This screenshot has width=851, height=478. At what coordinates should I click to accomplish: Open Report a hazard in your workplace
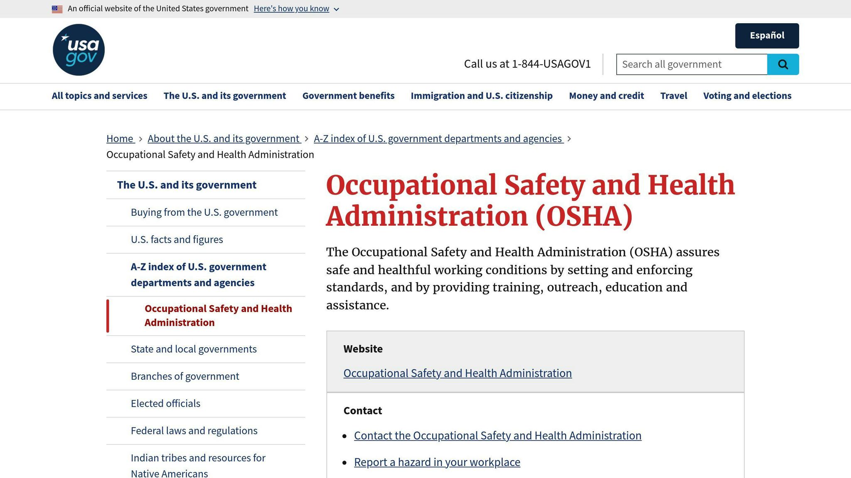[x=437, y=462]
